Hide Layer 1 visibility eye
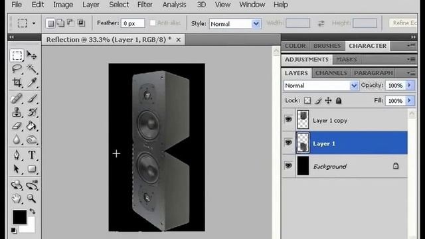This screenshot has height=239, width=425. tap(288, 142)
